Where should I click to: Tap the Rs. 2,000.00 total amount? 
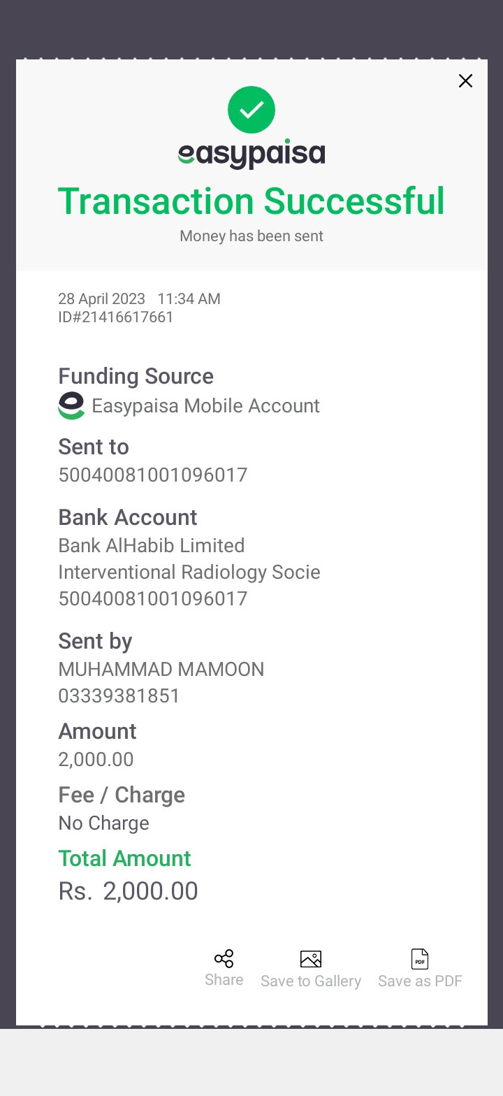[x=129, y=891]
